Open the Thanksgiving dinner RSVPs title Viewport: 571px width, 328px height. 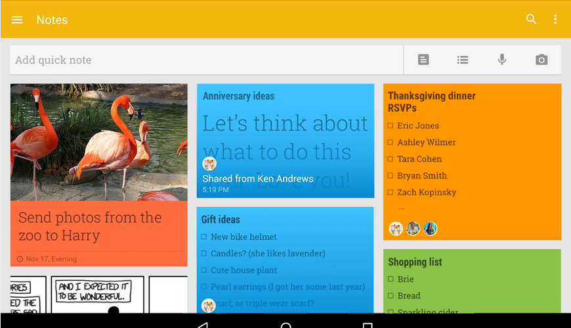click(x=431, y=102)
